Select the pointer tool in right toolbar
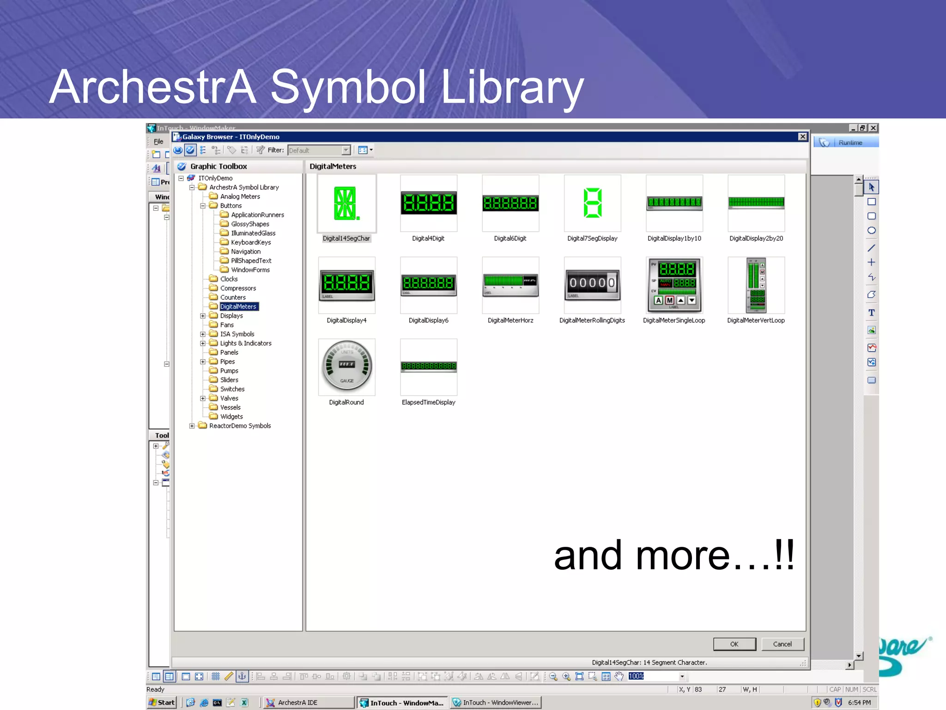 (x=871, y=187)
